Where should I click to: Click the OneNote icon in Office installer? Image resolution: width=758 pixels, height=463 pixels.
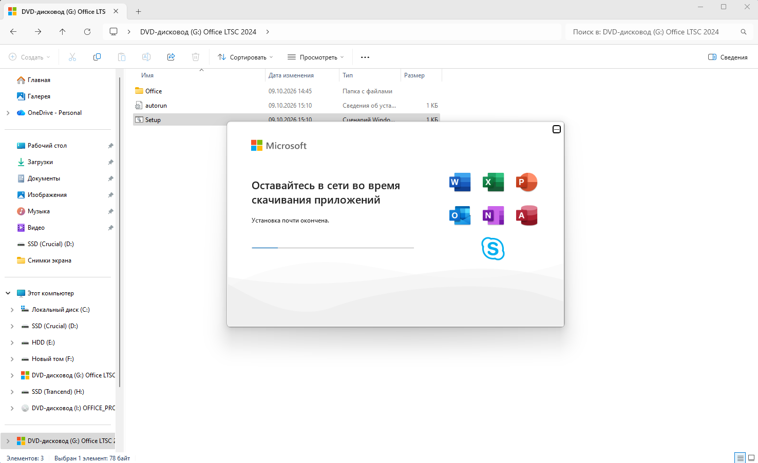(x=494, y=215)
